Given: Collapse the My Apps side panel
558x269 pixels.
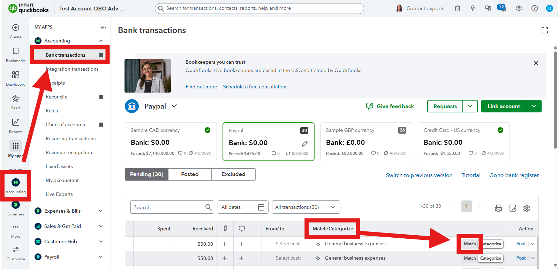Looking at the screenshot, I should [x=103, y=27].
